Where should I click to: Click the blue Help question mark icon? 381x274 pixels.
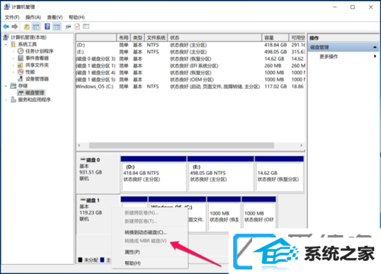tap(47, 27)
